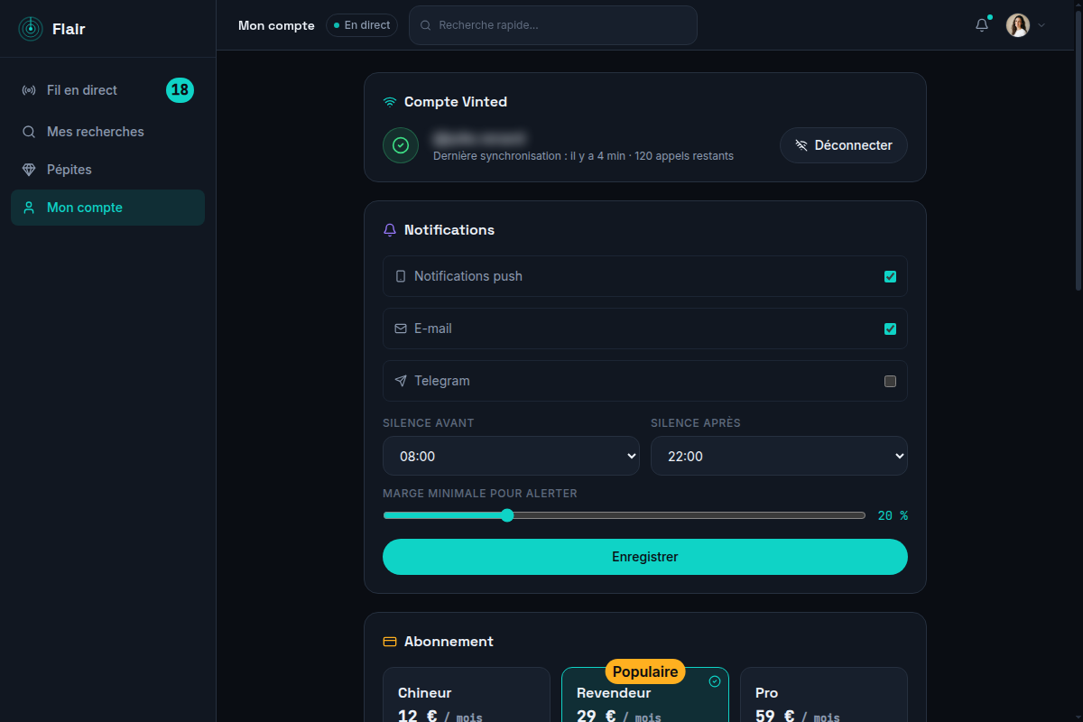Select the Revendeur plan card

pos(645,695)
